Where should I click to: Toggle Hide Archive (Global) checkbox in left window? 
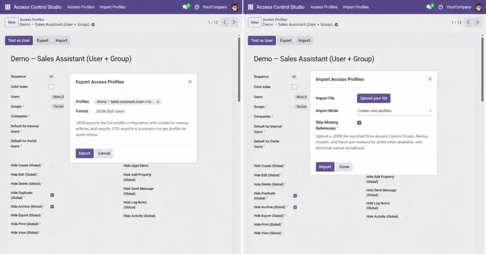click(x=52, y=207)
